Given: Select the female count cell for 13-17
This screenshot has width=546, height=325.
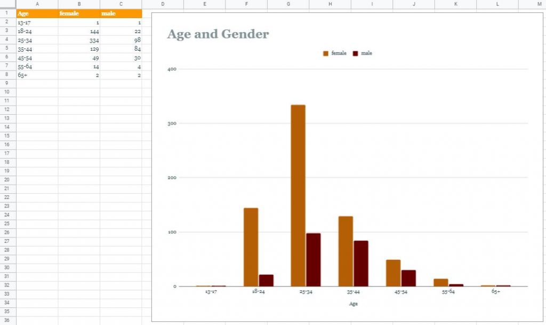Looking at the screenshot, I should point(79,22).
